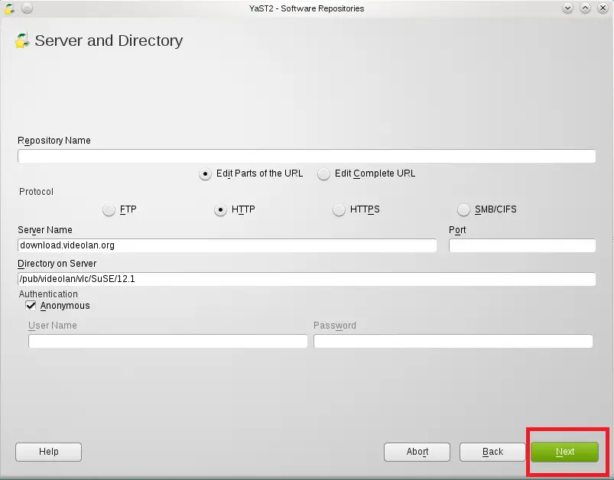The height and width of the screenshot is (480, 614).
Task: Click the round pin button in the title bar
Action: coord(27,8)
